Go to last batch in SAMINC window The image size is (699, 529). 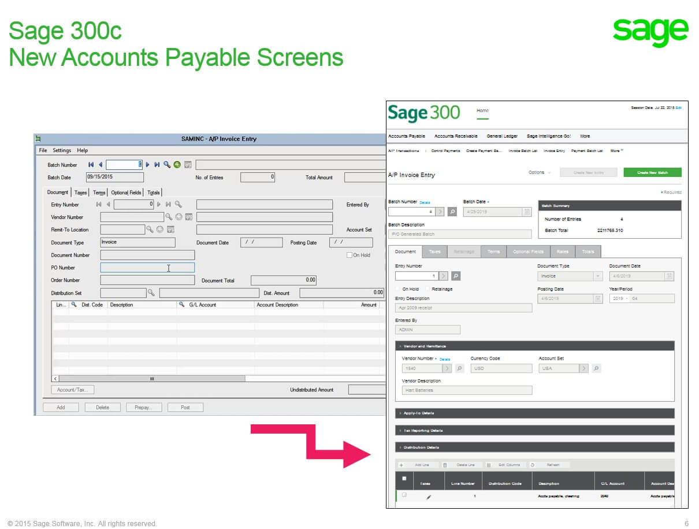[157, 165]
